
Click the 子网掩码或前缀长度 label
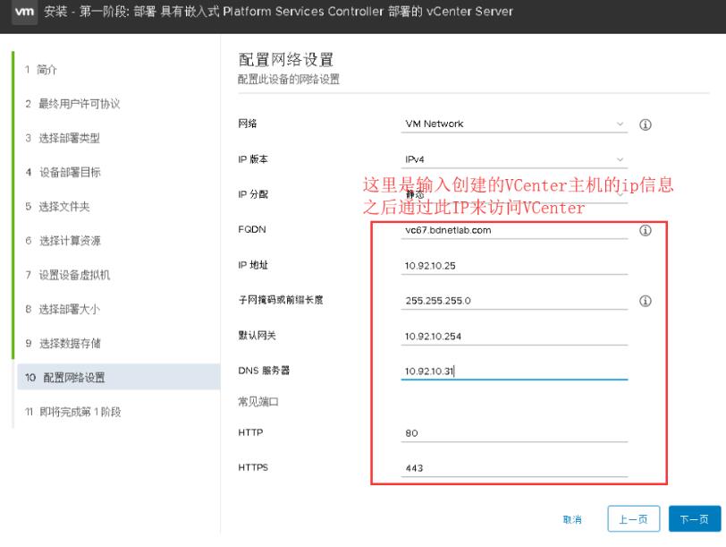pos(281,300)
